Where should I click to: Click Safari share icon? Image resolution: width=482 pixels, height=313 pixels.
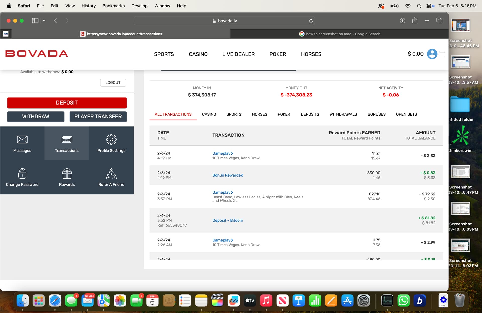(415, 21)
